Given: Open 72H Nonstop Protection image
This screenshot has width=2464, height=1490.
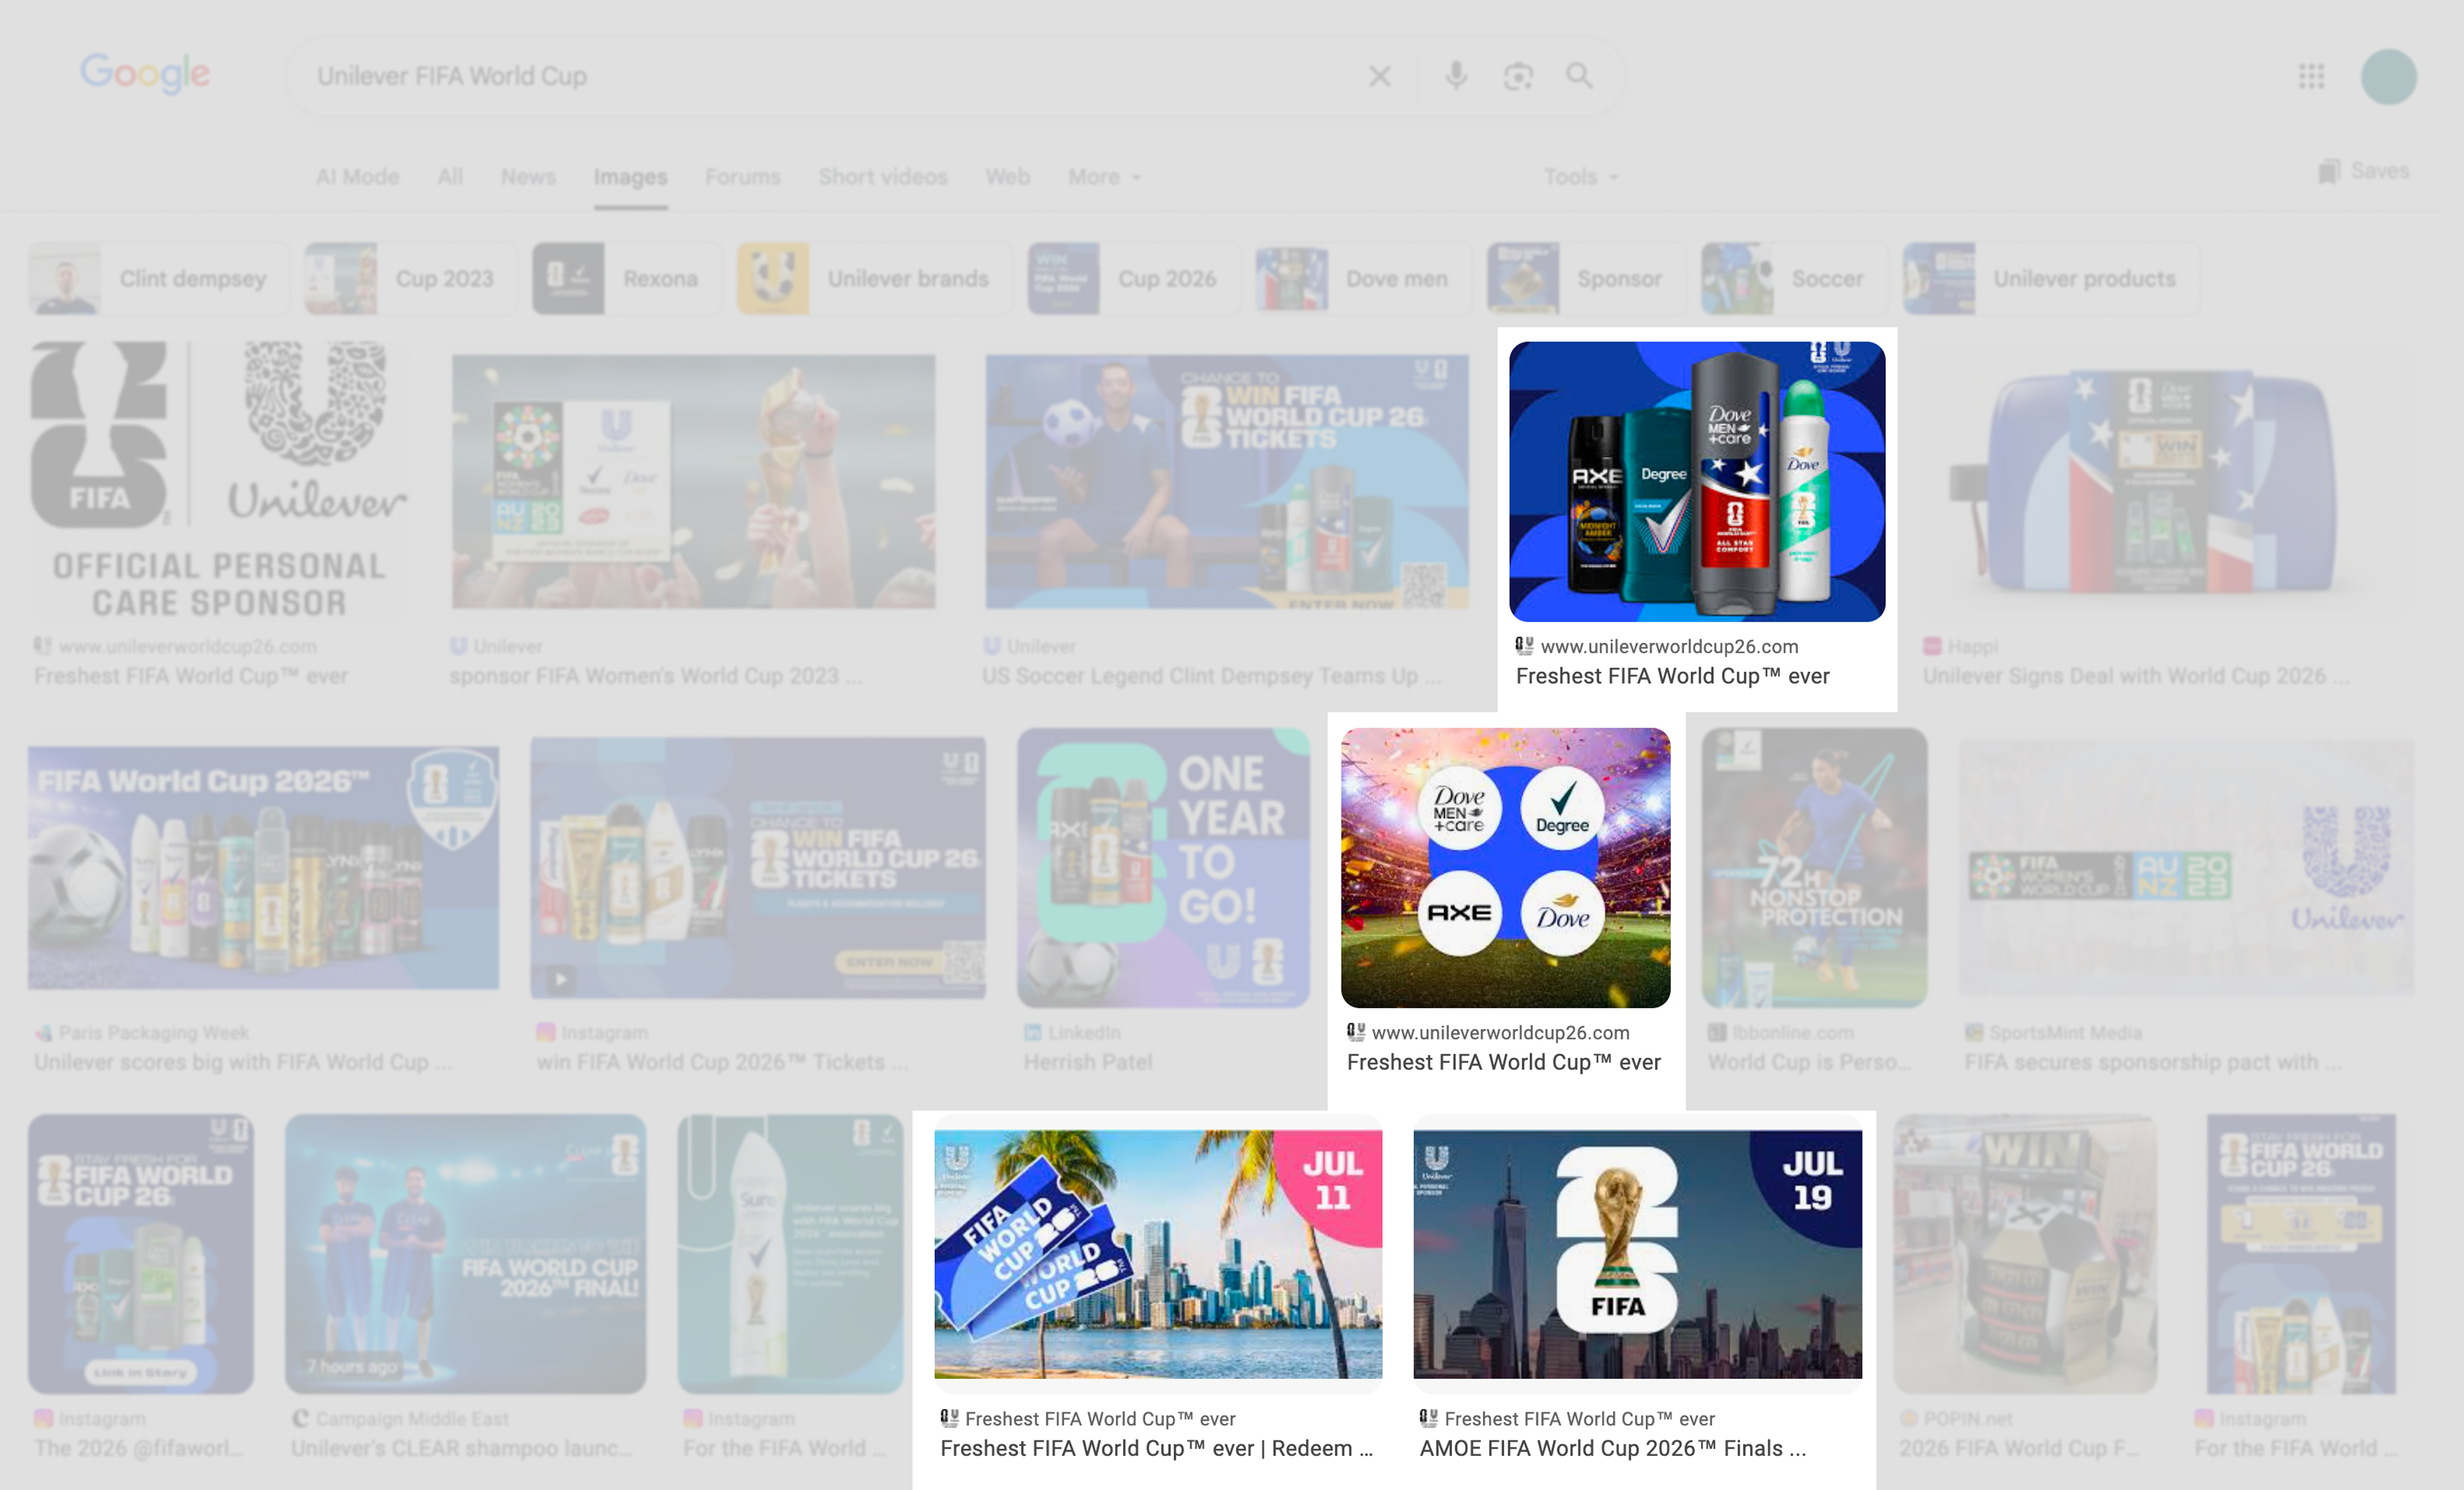Looking at the screenshot, I should [1814, 867].
